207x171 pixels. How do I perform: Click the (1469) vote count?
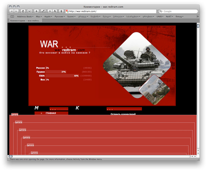point(87,80)
